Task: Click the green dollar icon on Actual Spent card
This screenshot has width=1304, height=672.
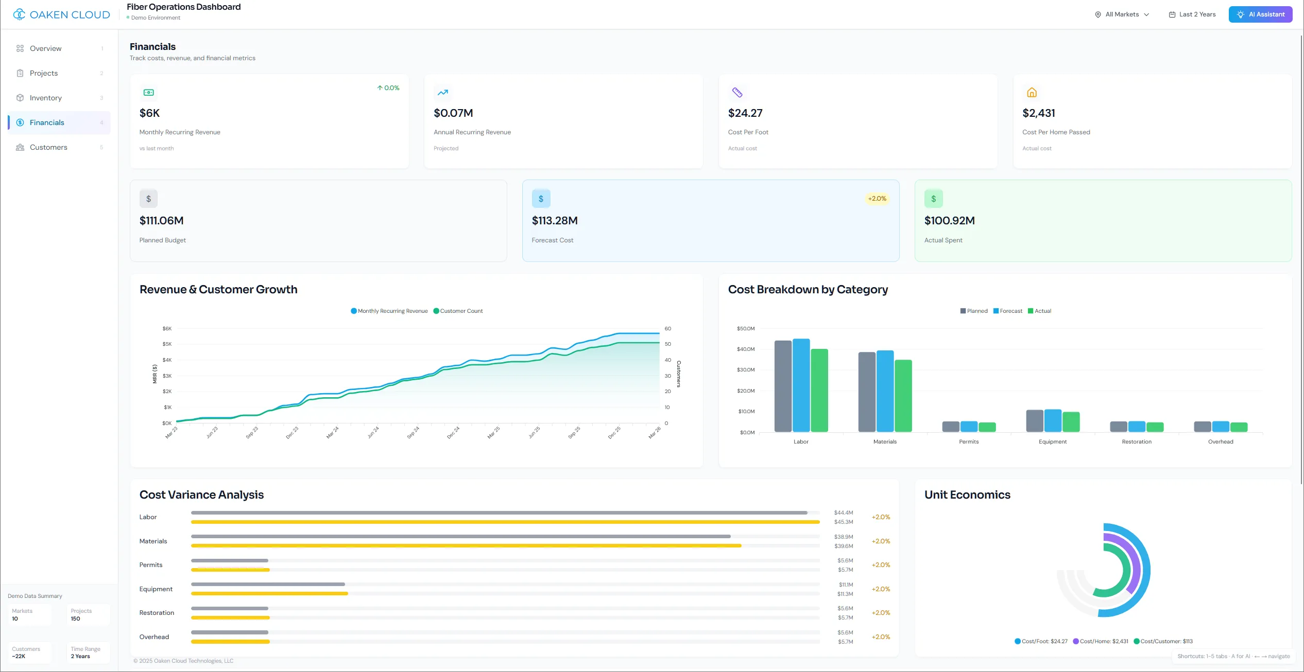Action: point(933,199)
